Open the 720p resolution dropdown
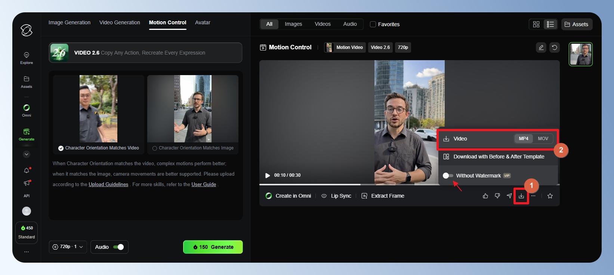The image size is (614, 275). (68, 247)
